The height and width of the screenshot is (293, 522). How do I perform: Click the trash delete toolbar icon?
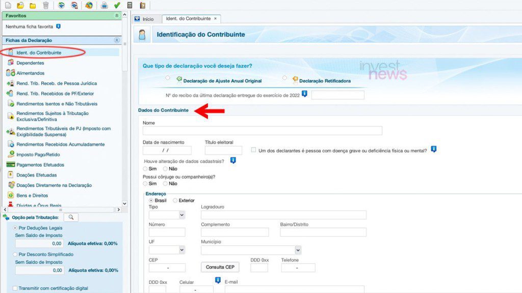coord(45,5)
